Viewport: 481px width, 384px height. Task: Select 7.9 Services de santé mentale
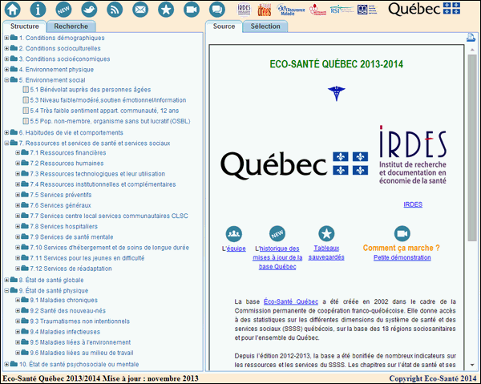click(x=71, y=236)
